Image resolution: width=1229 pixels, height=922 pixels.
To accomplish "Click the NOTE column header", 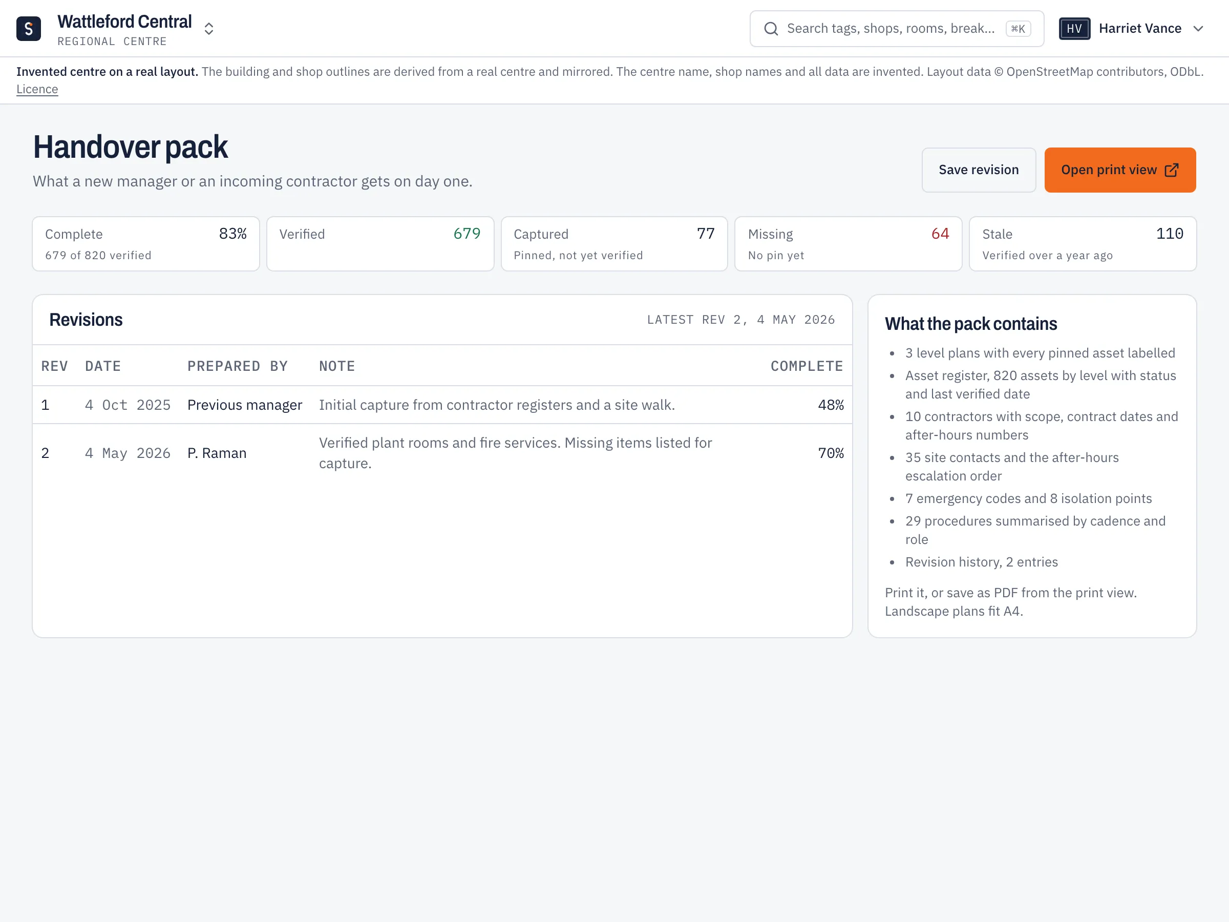I will tap(337, 366).
